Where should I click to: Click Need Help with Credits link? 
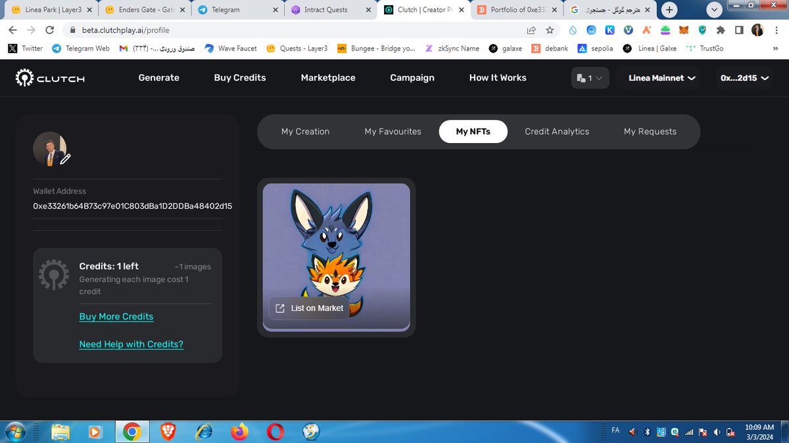pos(131,344)
